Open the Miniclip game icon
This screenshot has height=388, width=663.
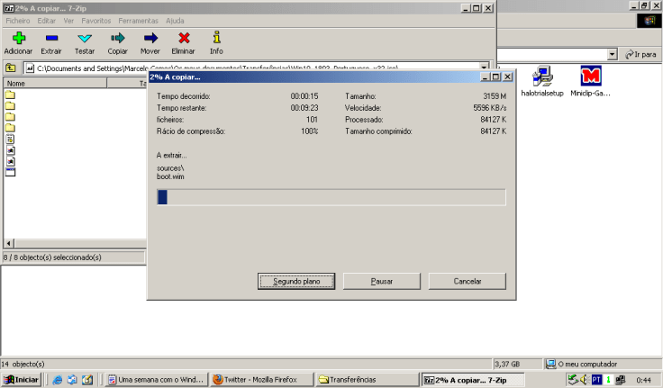click(591, 76)
